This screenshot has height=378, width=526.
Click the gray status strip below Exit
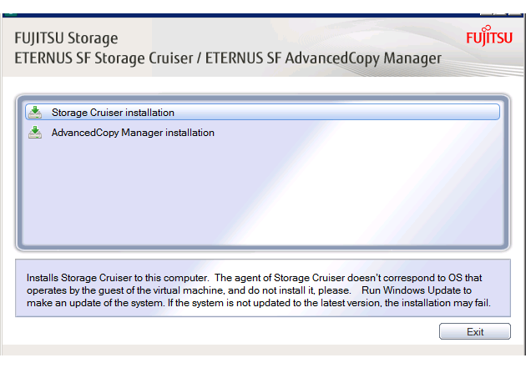tap(263, 350)
